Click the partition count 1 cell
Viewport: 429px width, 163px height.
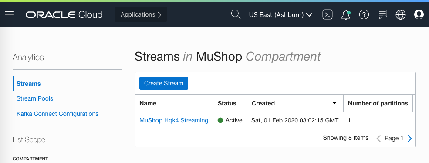click(x=349, y=120)
